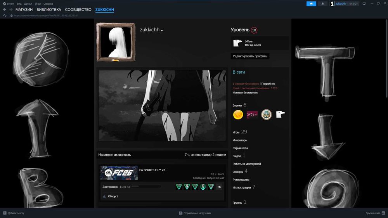Open the gold coin badge
The height and width of the screenshot is (218, 388).
point(238,114)
